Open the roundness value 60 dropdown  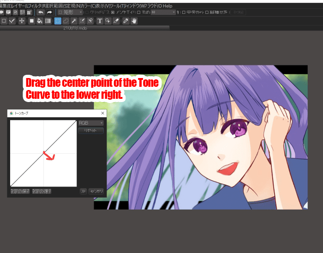[x=163, y=12]
